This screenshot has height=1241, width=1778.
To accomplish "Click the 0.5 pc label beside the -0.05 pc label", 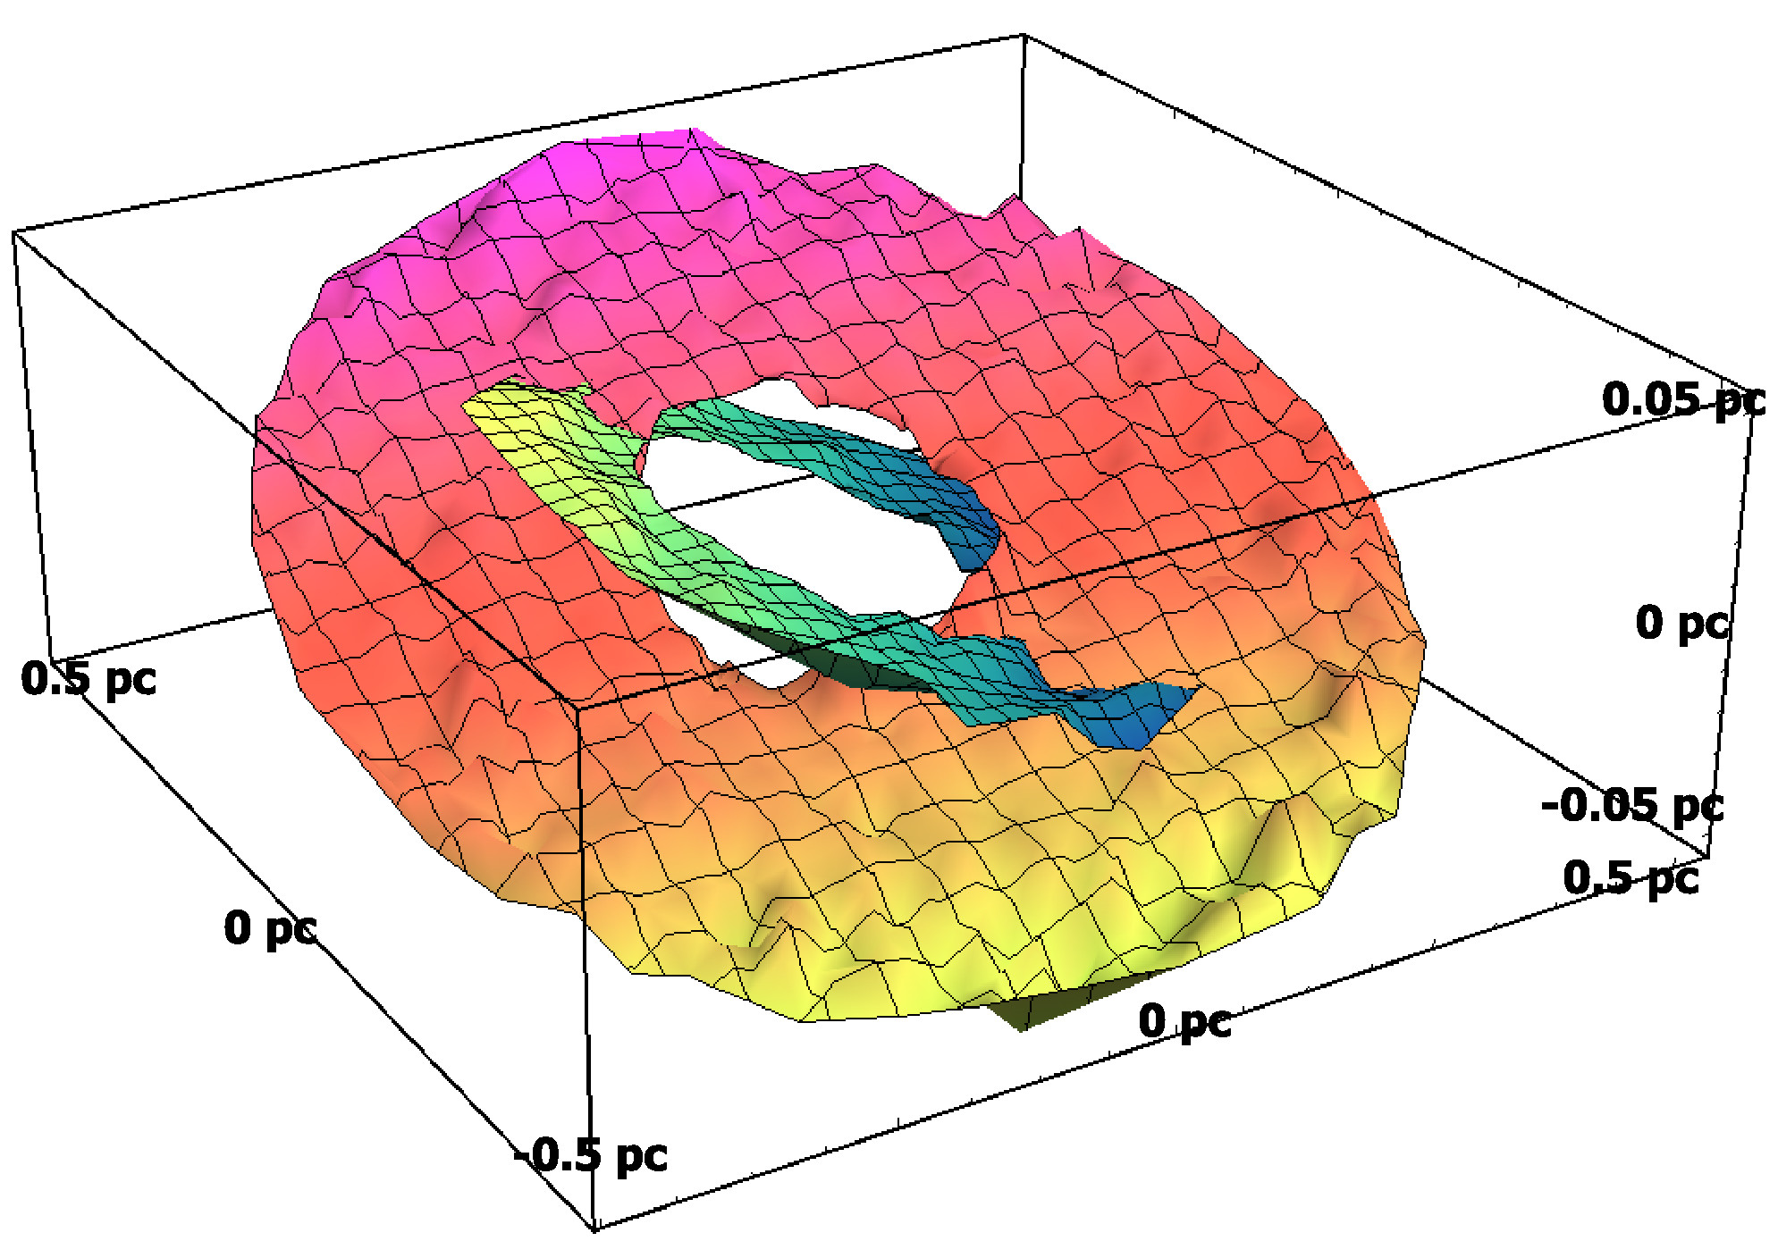I will pos(1631,877).
